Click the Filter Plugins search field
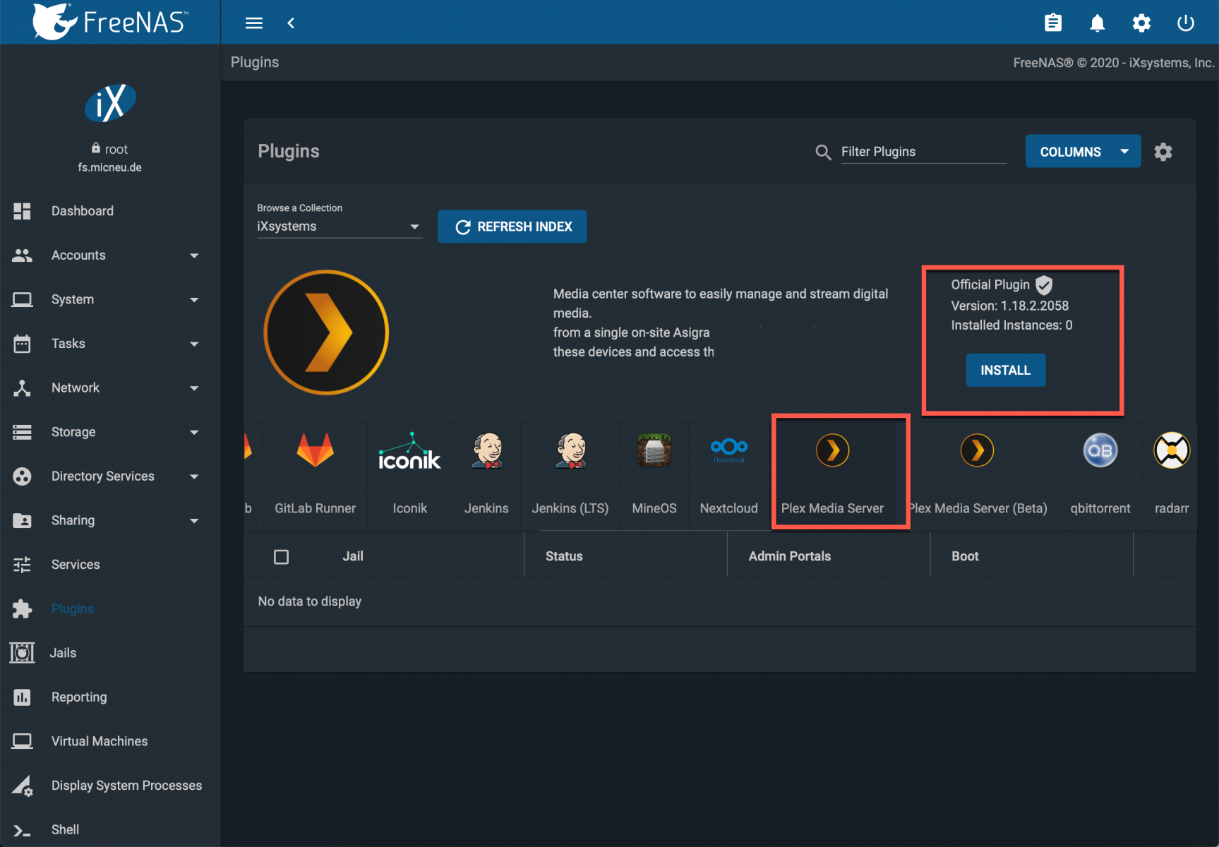The image size is (1219, 847). 924,152
